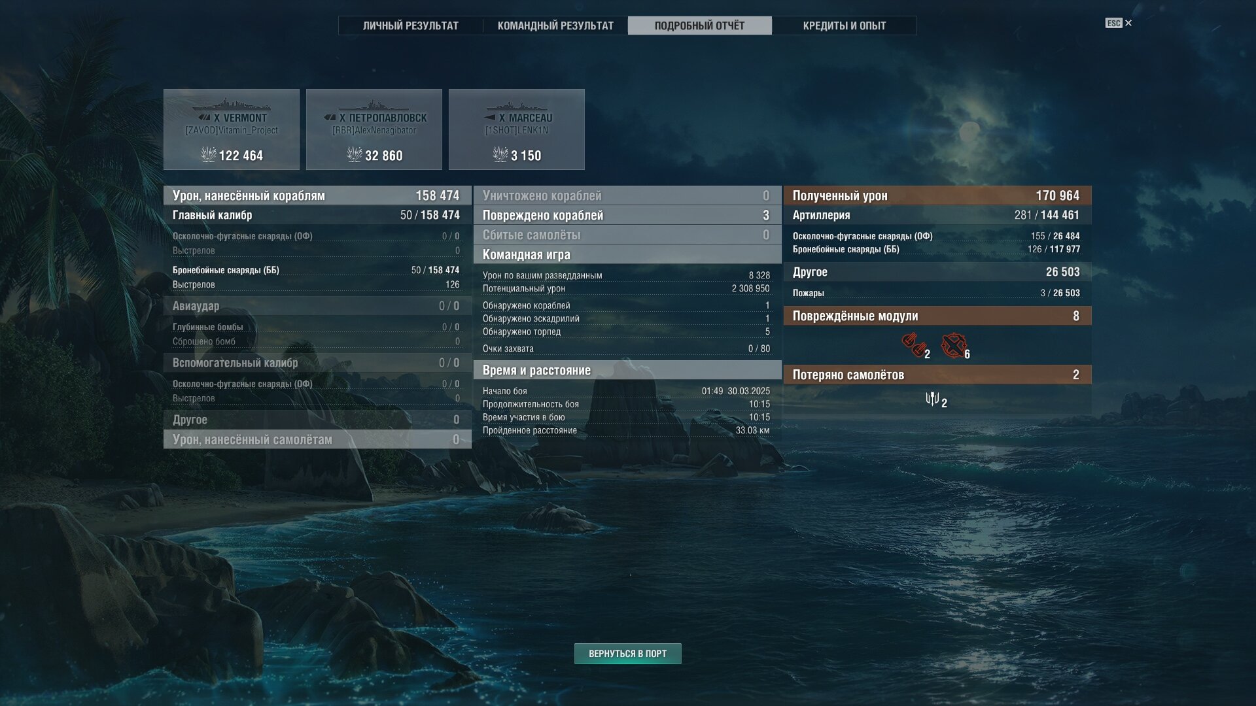Click the damage icon on Петропавловск card
Image resolution: width=1256 pixels, height=706 pixels.
pos(354,155)
